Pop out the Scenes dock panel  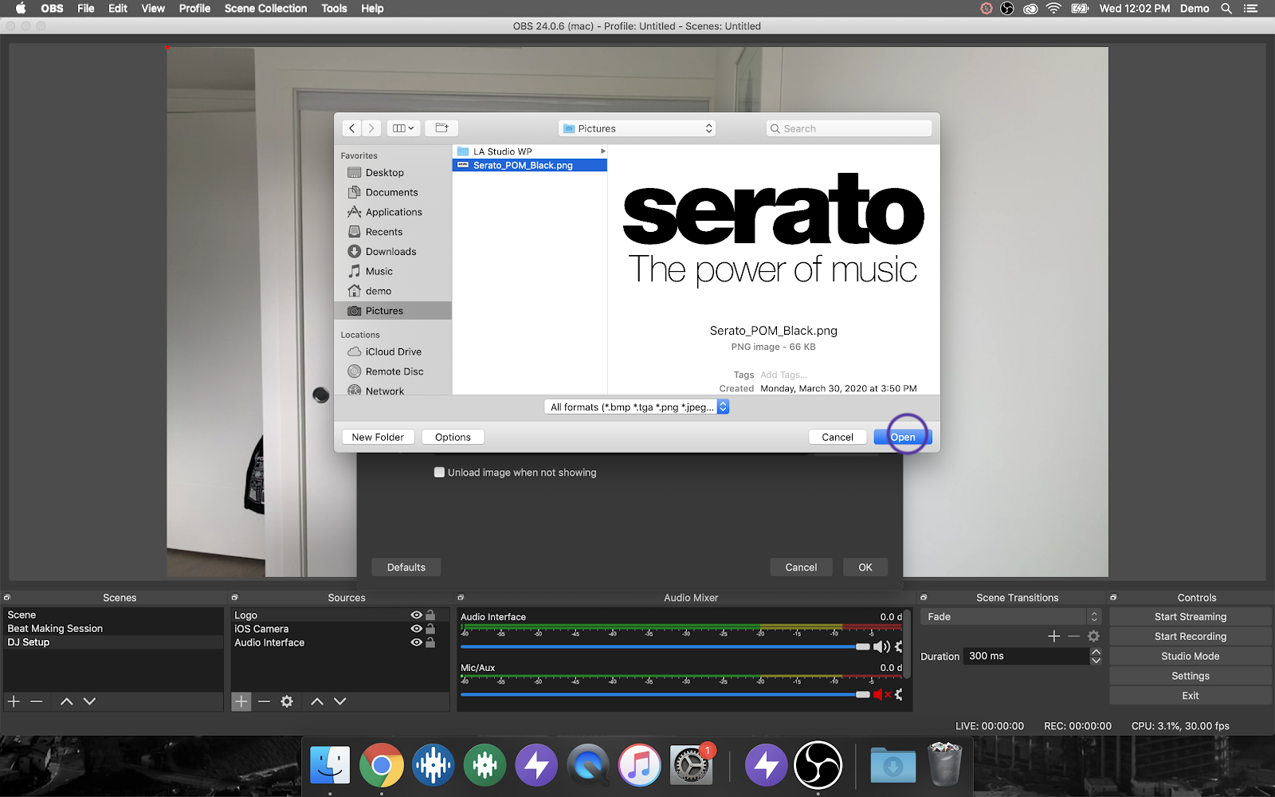[7, 598]
